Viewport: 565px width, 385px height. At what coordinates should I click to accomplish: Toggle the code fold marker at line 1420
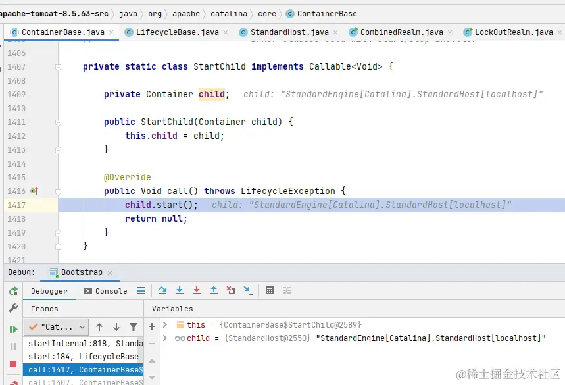[x=58, y=247]
